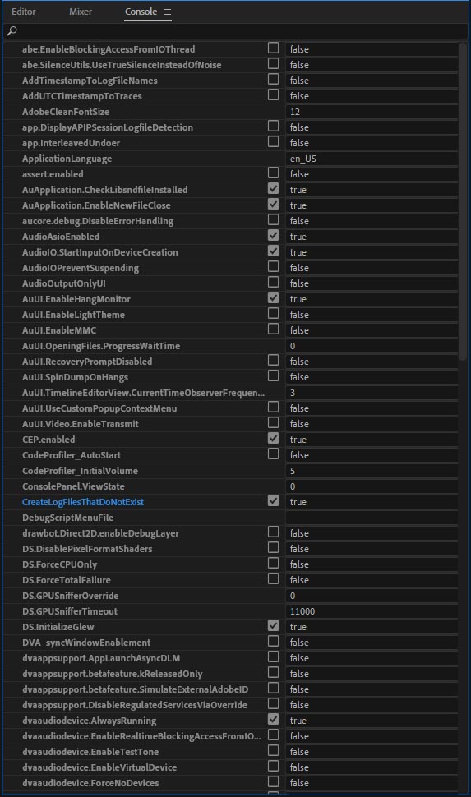The height and width of the screenshot is (797, 471).
Task: Check dvaappsupport.betafeature.kReleasedOnly checkbox
Action: tap(273, 672)
